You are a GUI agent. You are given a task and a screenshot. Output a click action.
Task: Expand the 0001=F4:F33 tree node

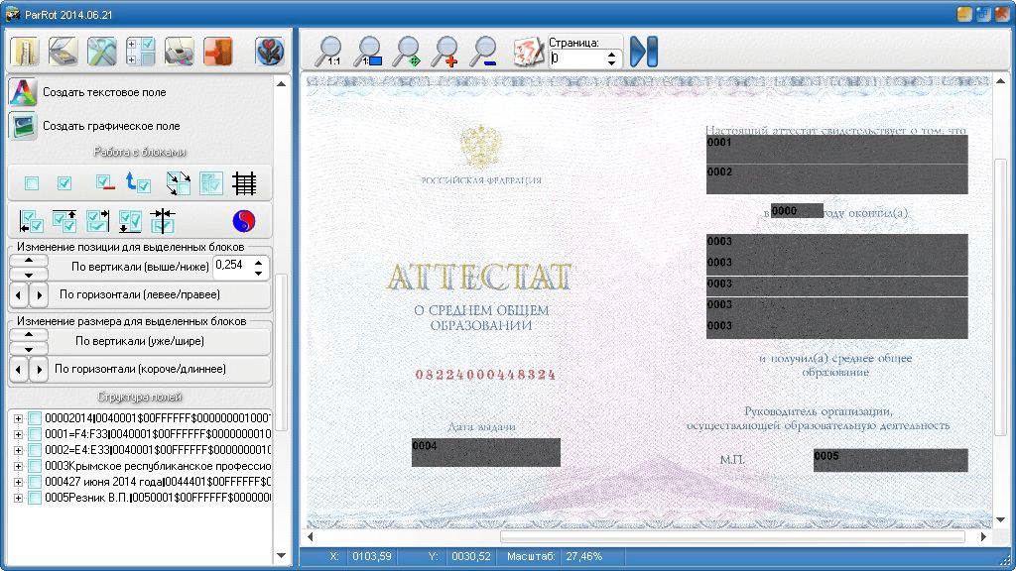[x=18, y=434]
